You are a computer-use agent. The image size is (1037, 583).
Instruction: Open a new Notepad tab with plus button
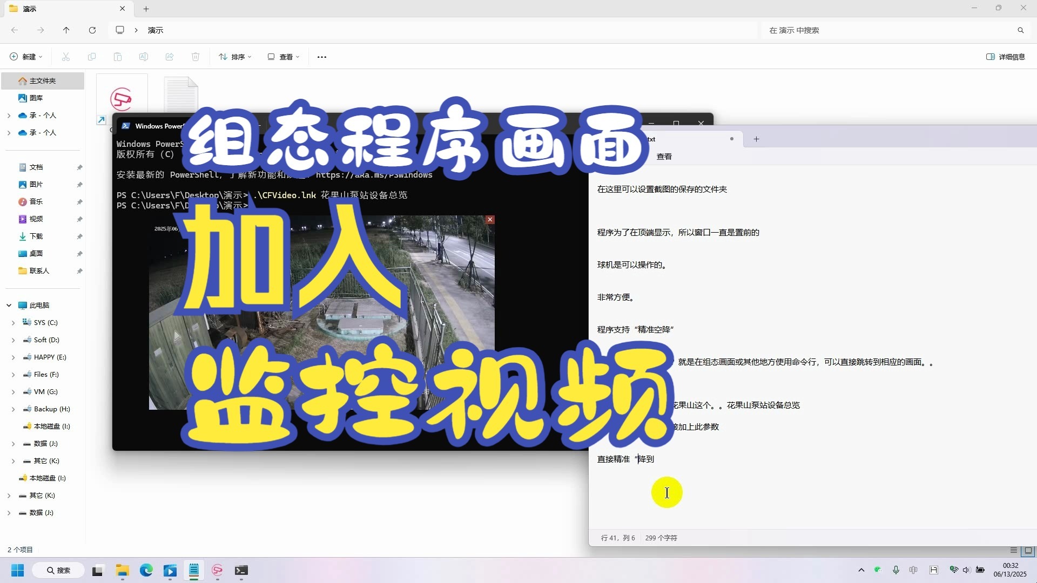click(756, 139)
